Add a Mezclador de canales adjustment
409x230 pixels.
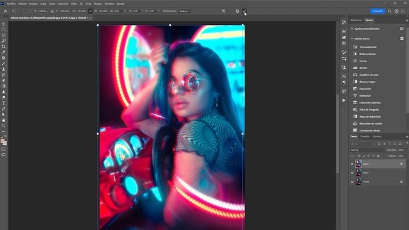point(371,123)
